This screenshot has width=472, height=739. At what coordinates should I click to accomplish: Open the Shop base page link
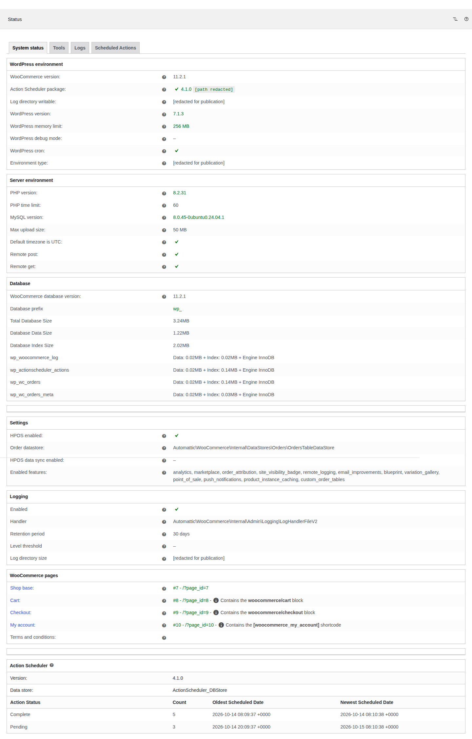pos(22,588)
